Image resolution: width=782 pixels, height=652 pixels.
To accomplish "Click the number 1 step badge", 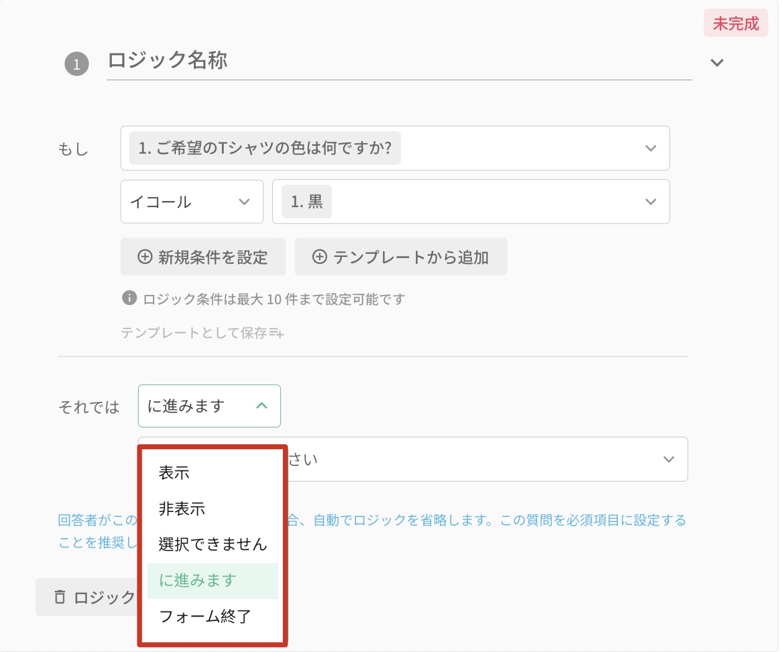I will (77, 63).
